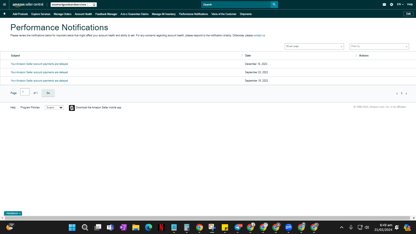Open Netflix from taskbar
Image resolution: width=416 pixels, height=234 pixels.
click(161, 228)
